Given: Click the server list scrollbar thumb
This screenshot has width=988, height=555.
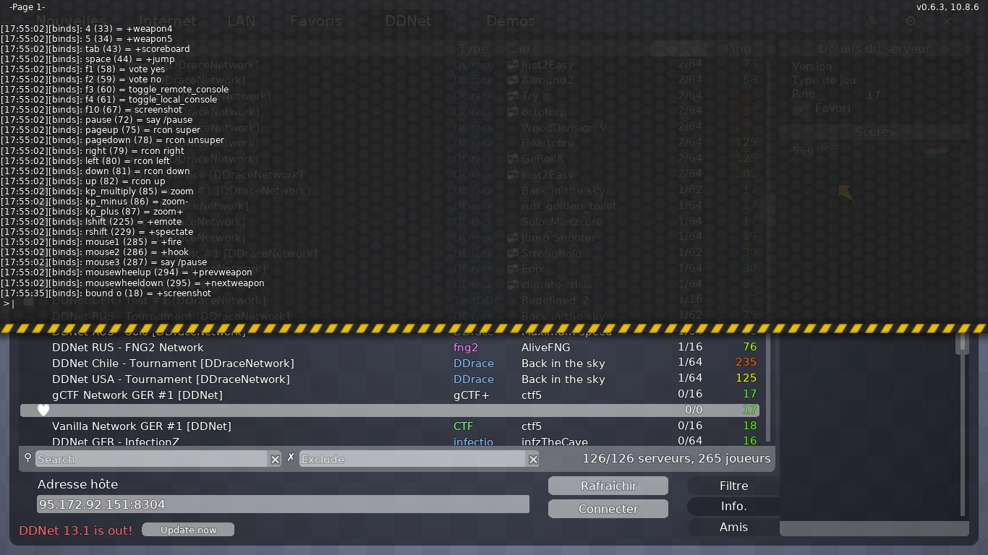Looking at the screenshot, I should (962, 343).
